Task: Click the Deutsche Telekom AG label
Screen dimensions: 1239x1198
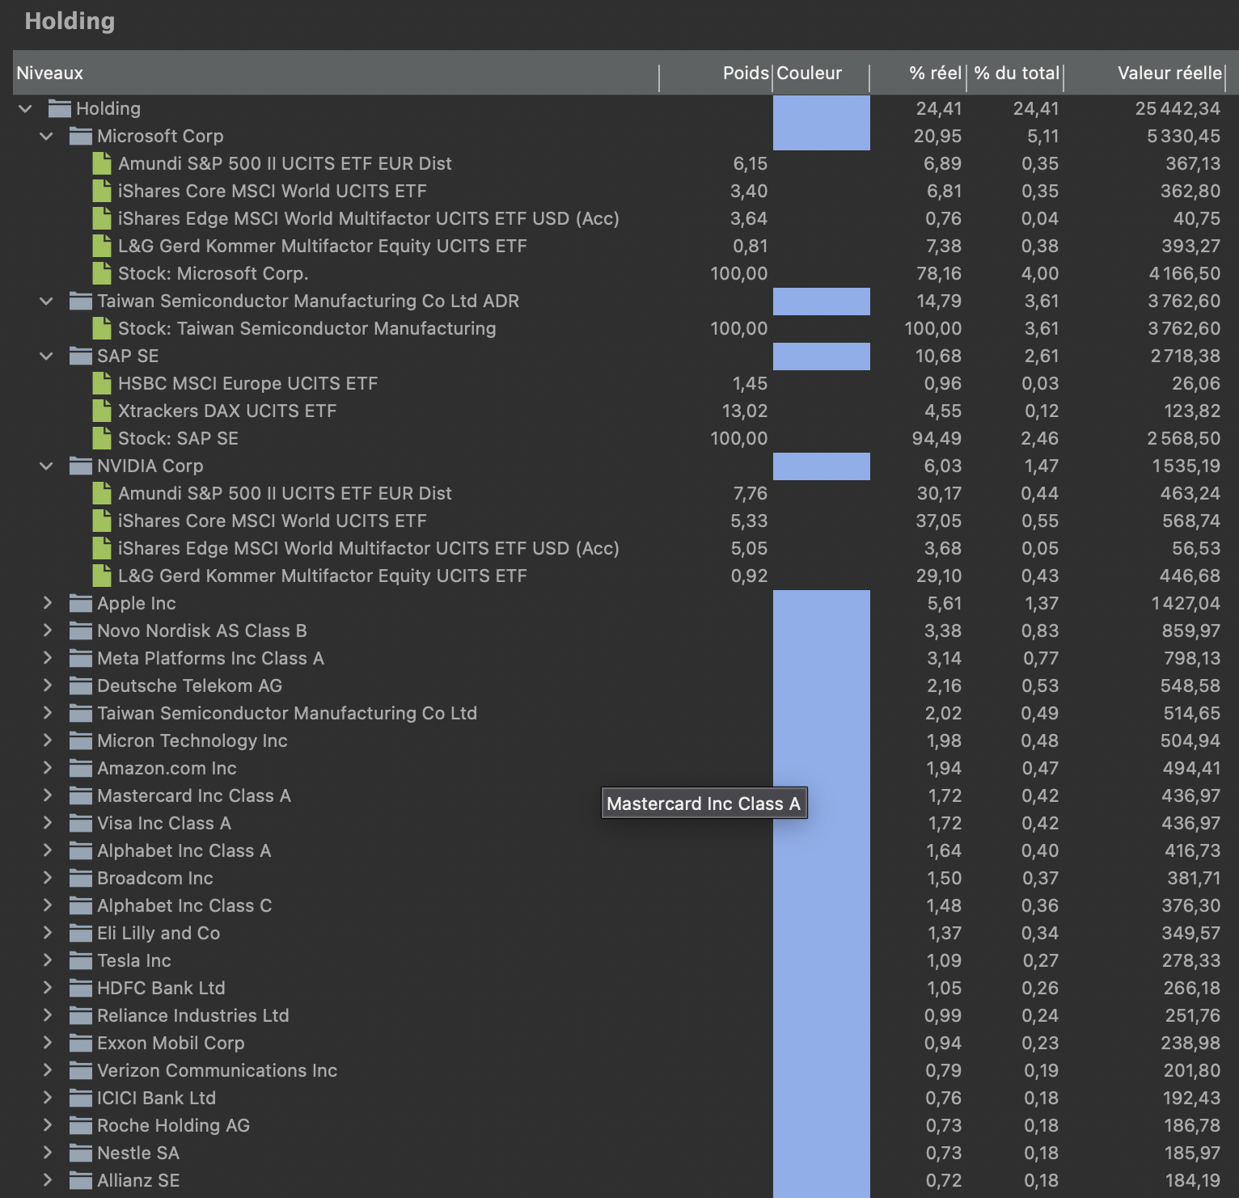Action: tap(189, 685)
